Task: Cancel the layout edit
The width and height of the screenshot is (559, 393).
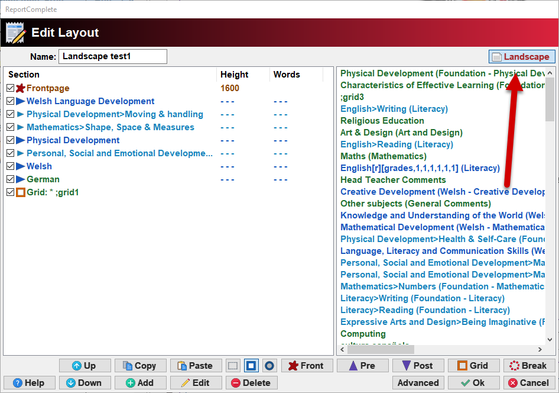Action: tap(529, 383)
